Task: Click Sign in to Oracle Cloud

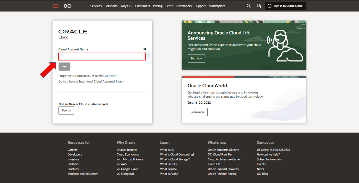Action: [285, 5]
